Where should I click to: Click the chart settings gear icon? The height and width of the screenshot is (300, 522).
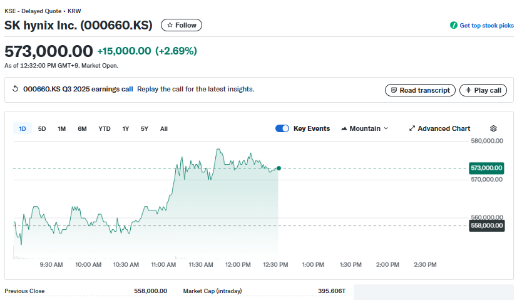pos(493,128)
